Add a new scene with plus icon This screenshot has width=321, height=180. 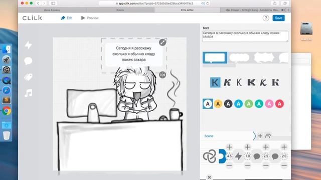(260, 135)
